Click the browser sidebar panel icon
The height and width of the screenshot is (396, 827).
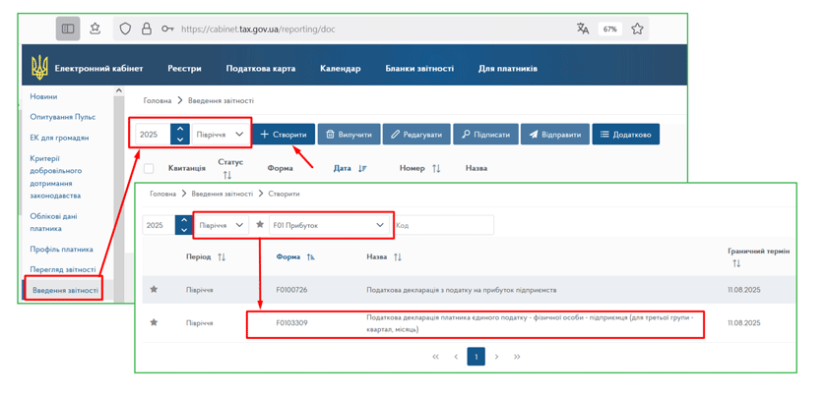click(68, 28)
